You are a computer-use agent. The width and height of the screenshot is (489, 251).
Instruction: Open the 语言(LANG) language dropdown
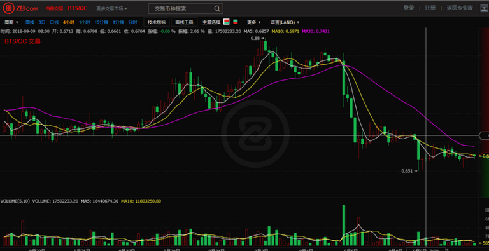click(x=285, y=22)
